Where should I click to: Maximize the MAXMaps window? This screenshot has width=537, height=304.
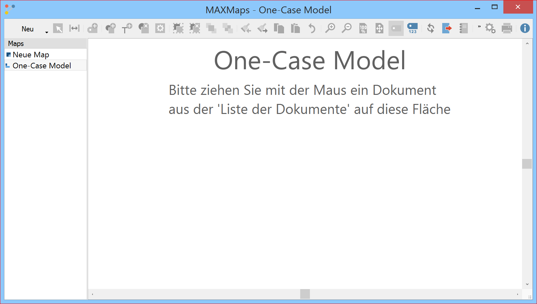tap(494, 7)
